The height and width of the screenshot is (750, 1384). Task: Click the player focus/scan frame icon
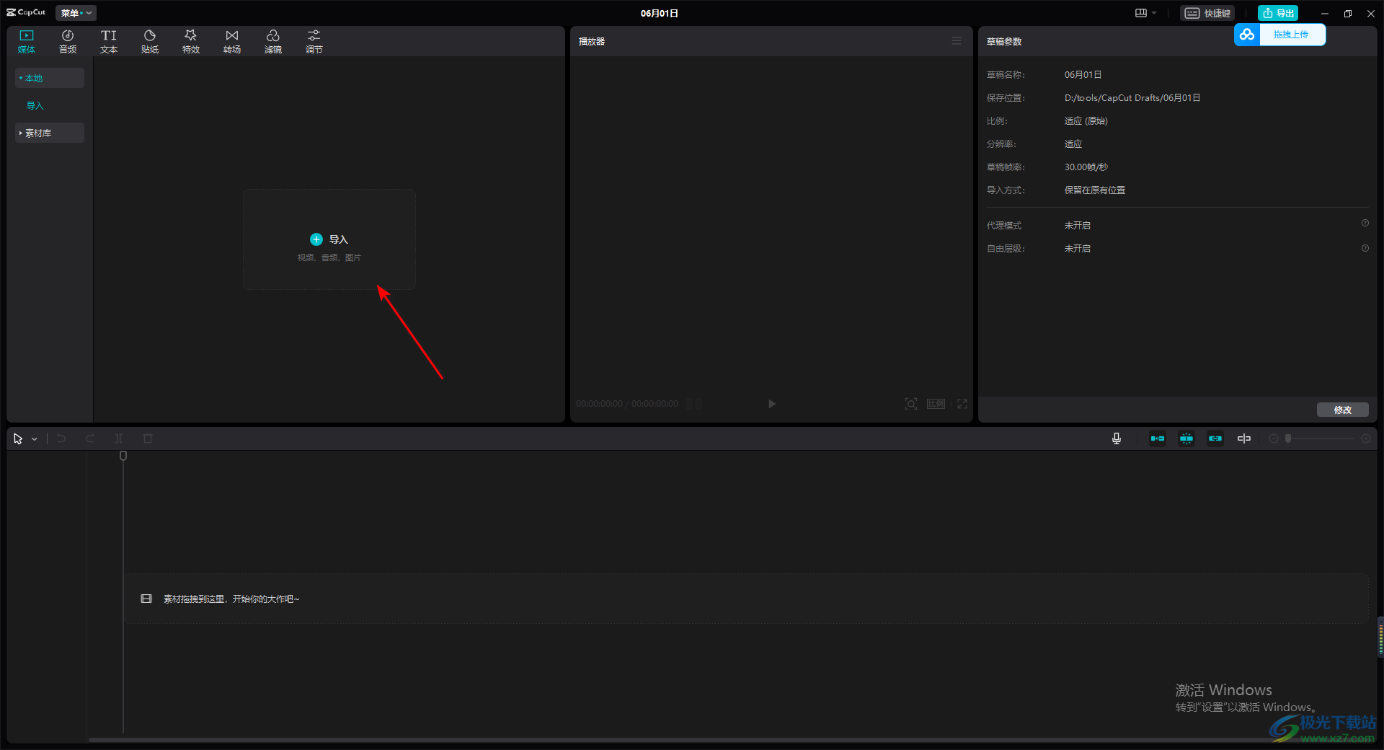(911, 404)
